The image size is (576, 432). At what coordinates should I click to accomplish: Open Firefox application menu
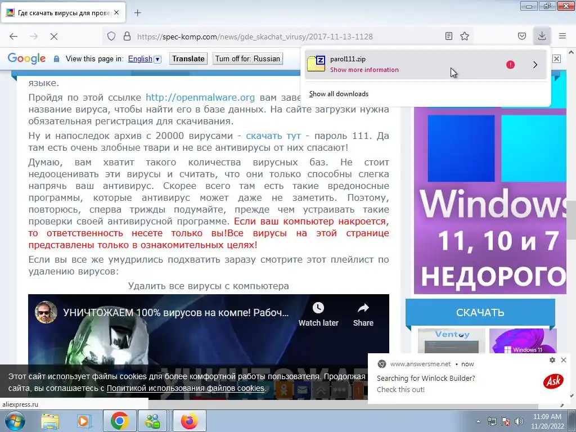pyautogui.click(x=562, y=36)
